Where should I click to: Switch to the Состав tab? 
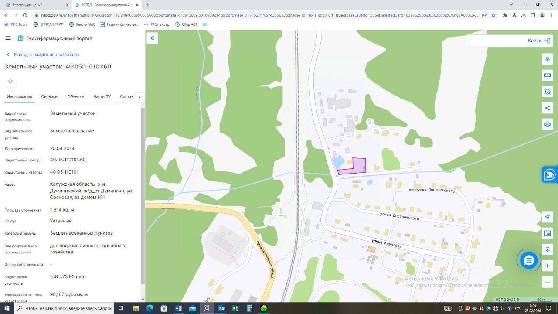[126, 97]
